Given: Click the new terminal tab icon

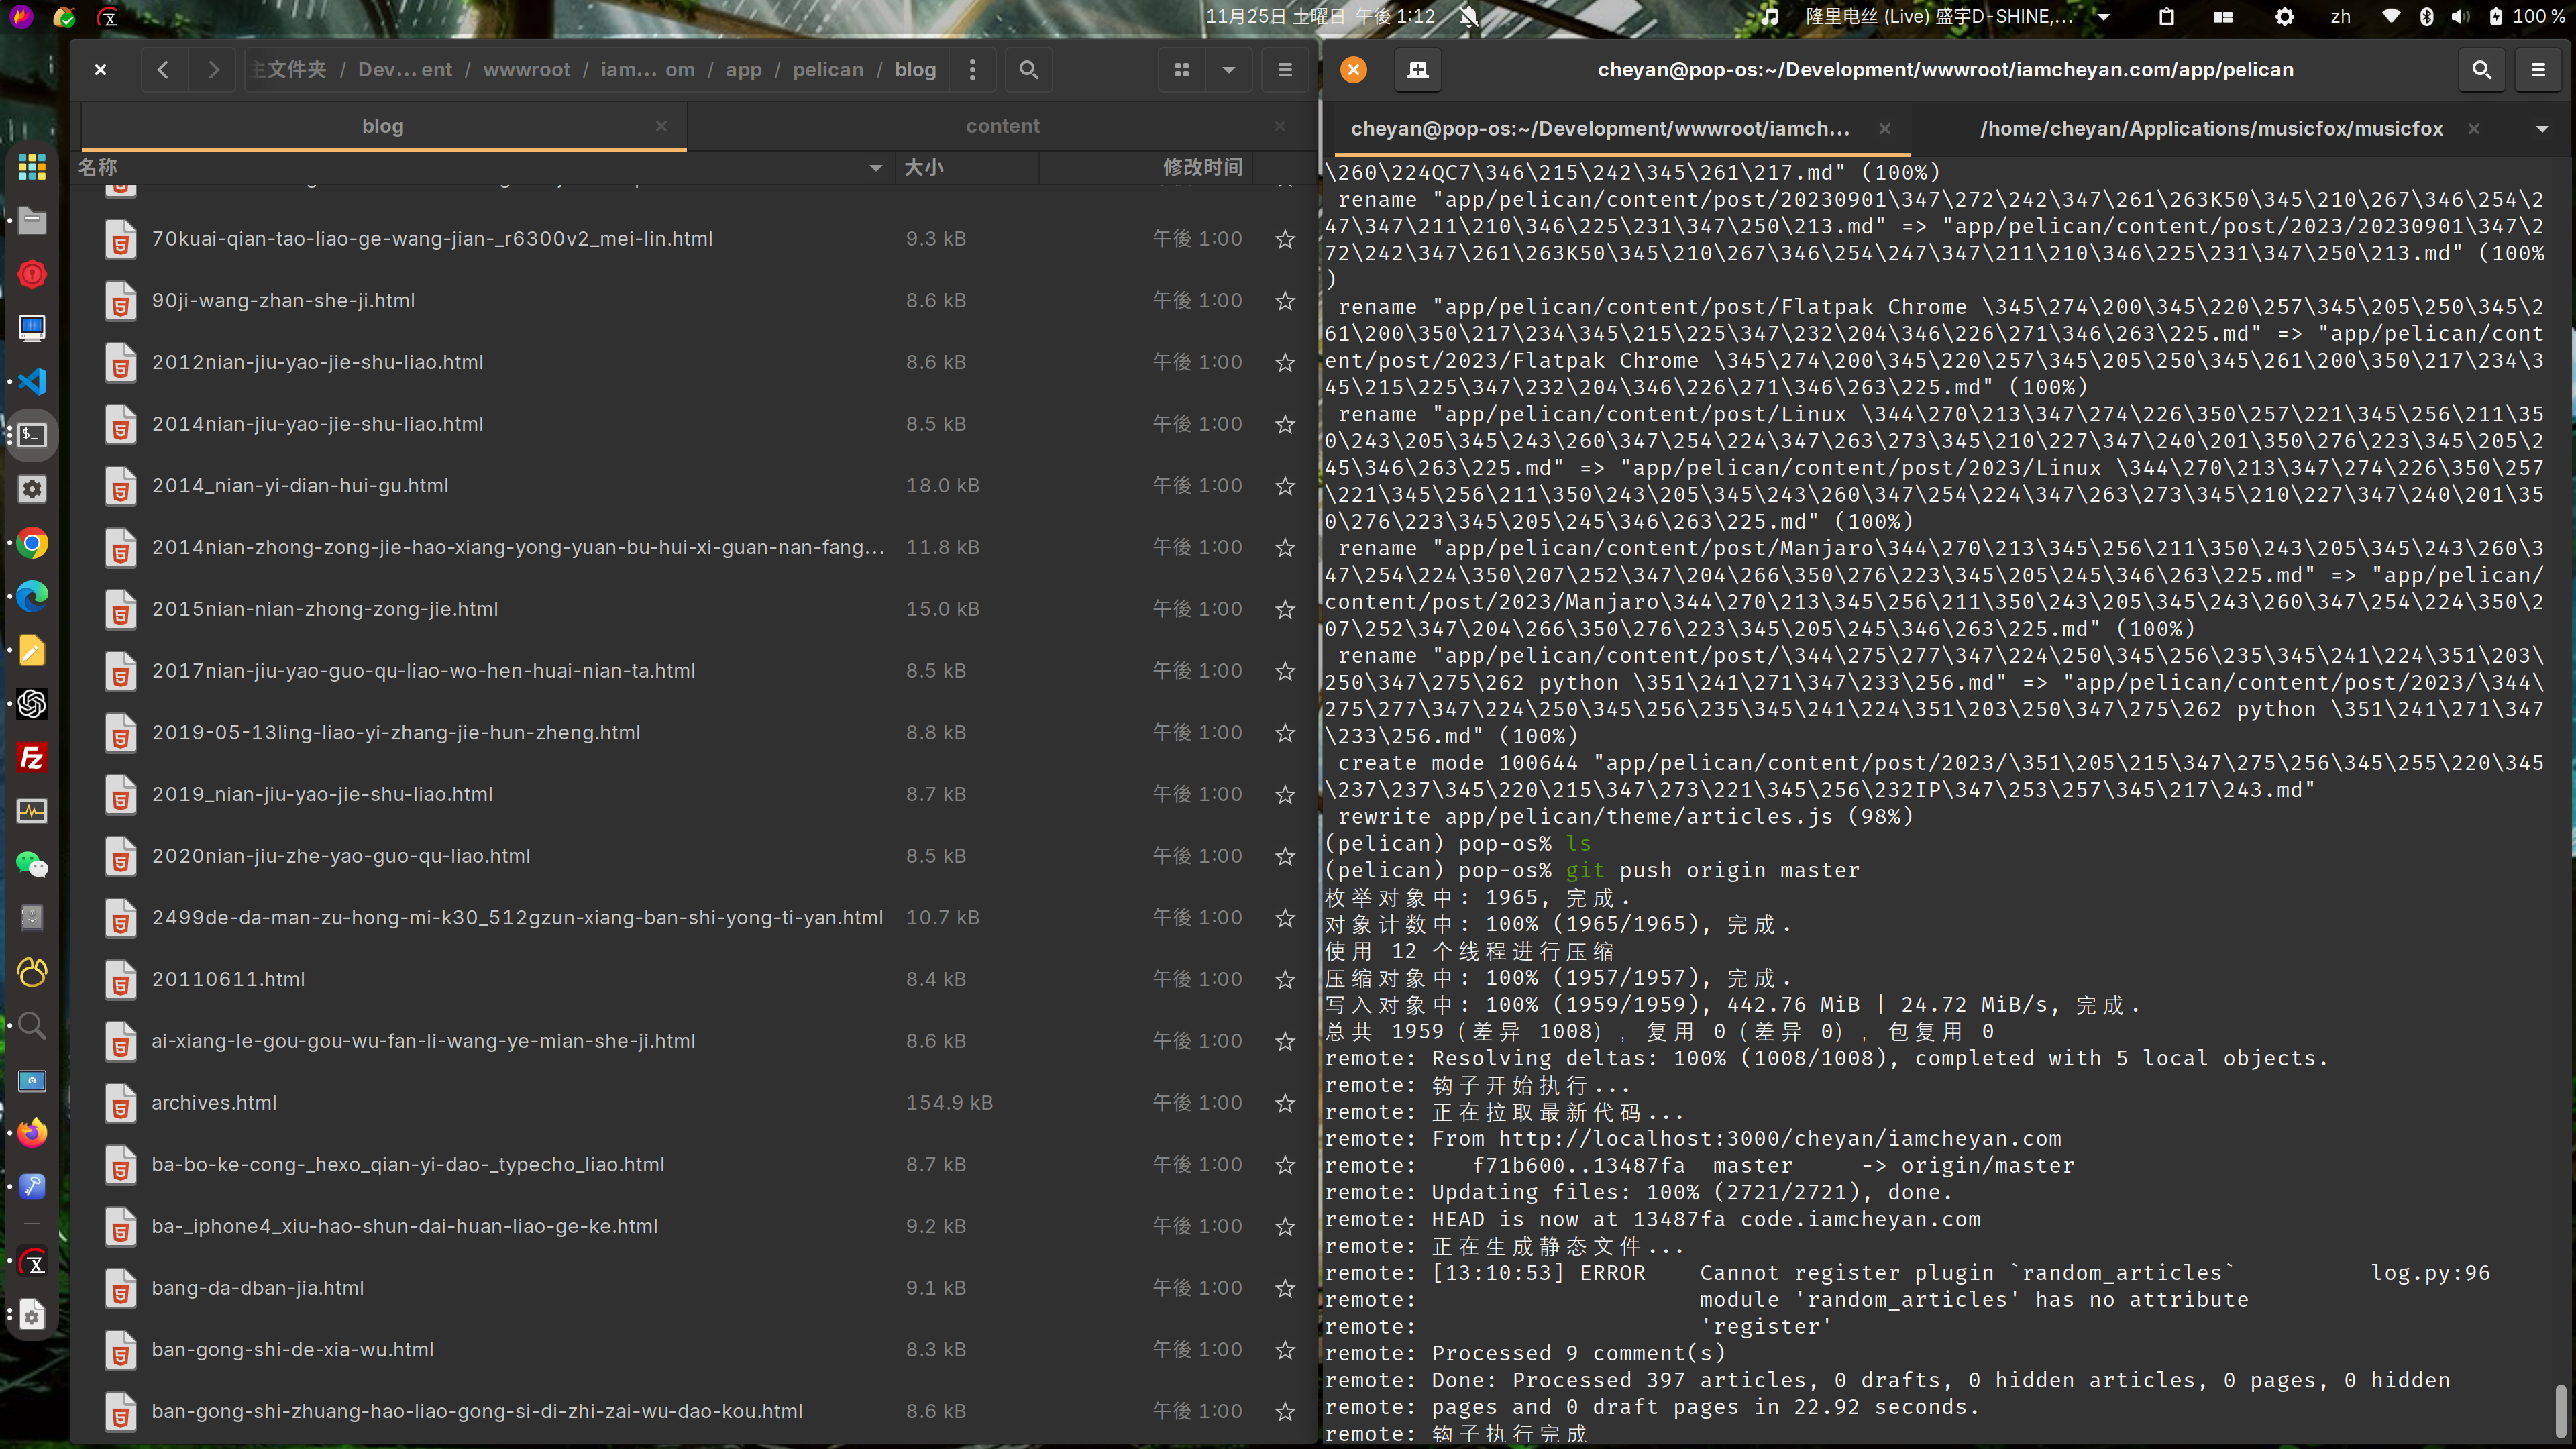Looking at the screenshot, I should 1418,69.
